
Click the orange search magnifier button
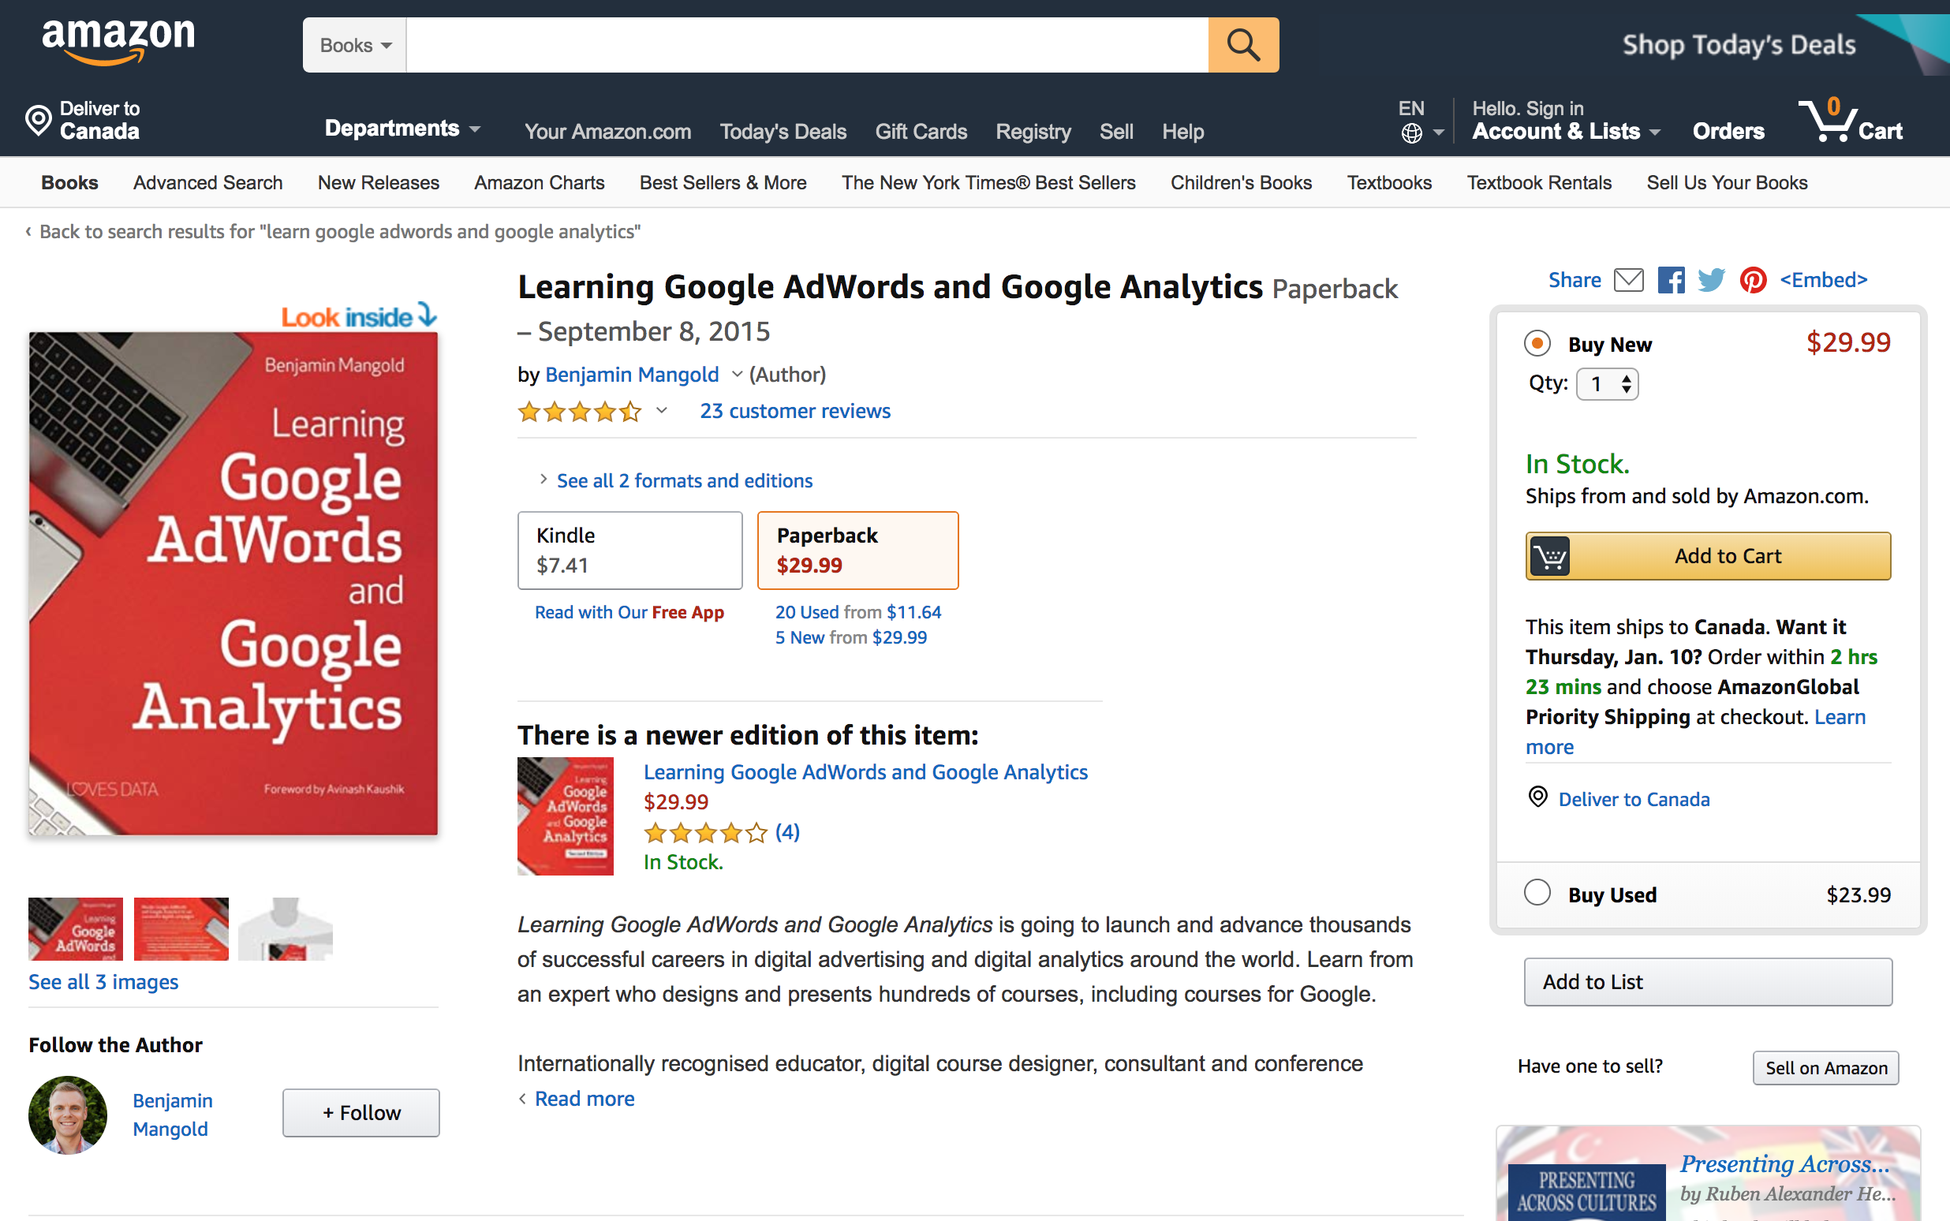point(1242,45)
